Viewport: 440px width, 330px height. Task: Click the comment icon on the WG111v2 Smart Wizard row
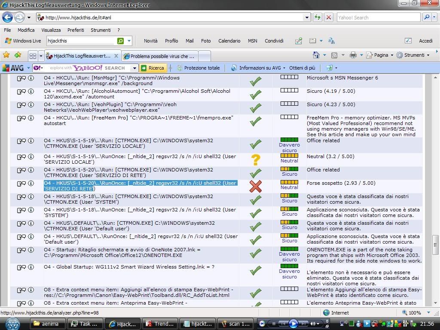pos(21,267)
